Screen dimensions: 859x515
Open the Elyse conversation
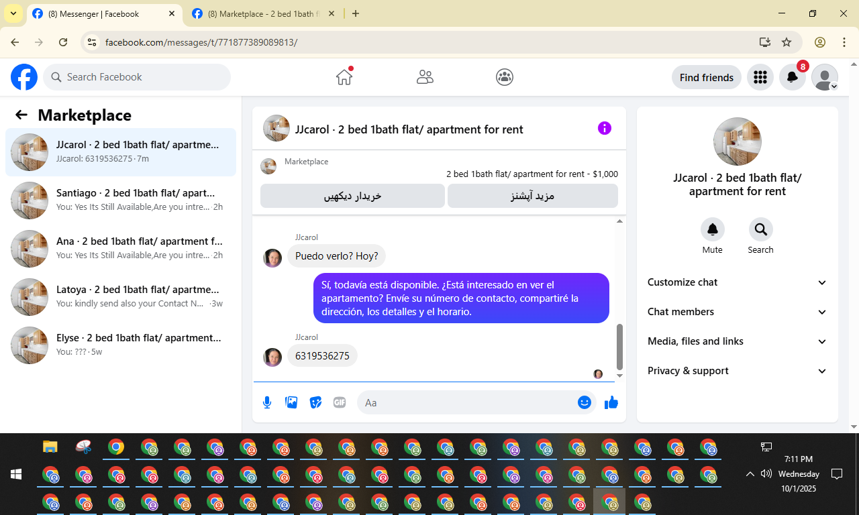(121, 345)
